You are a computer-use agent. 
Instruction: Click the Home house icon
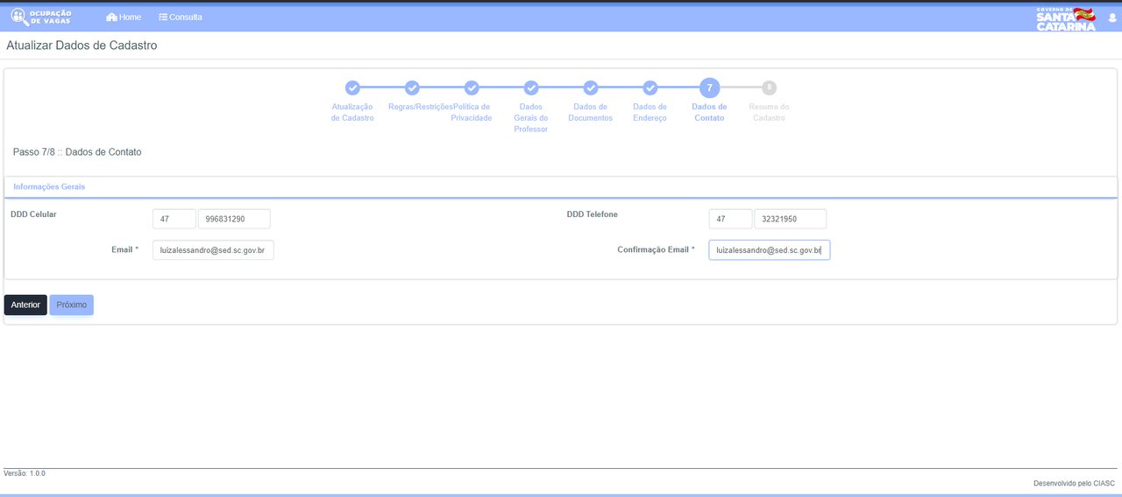111,17
